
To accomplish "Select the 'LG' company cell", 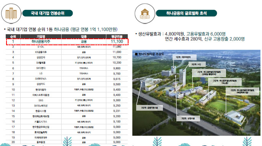I will coord(41,73).
